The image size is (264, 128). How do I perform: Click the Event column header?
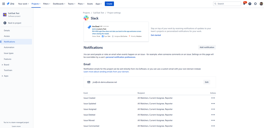click(86, 93)
